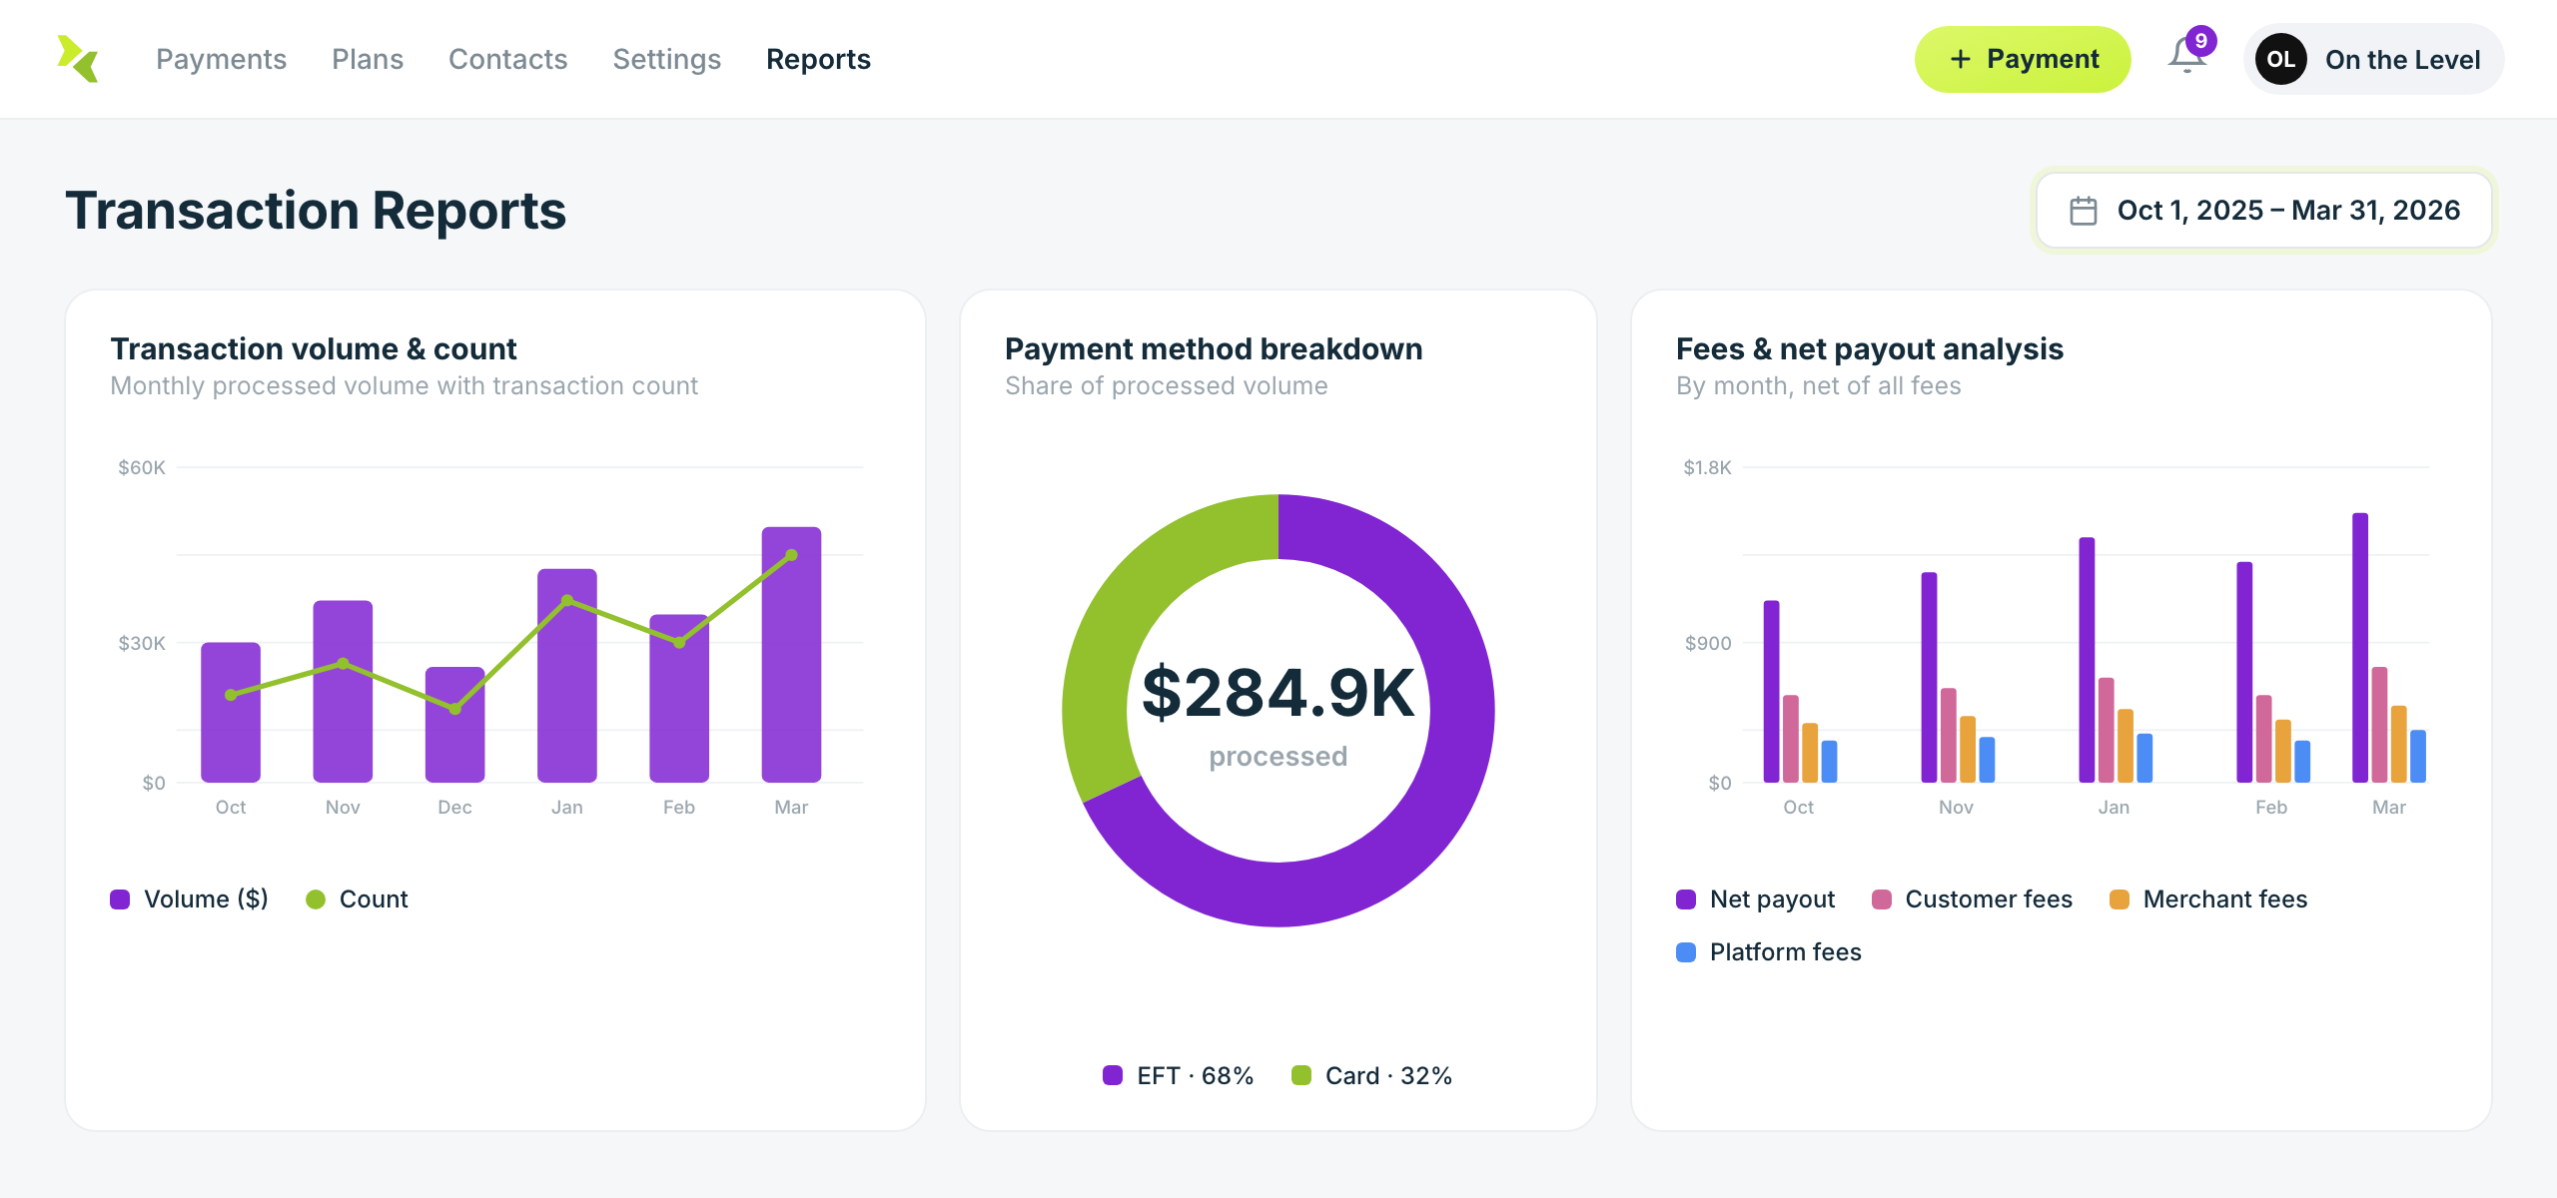
Task: Open the On the Level account menu
Action: [x=2373, y=59]
